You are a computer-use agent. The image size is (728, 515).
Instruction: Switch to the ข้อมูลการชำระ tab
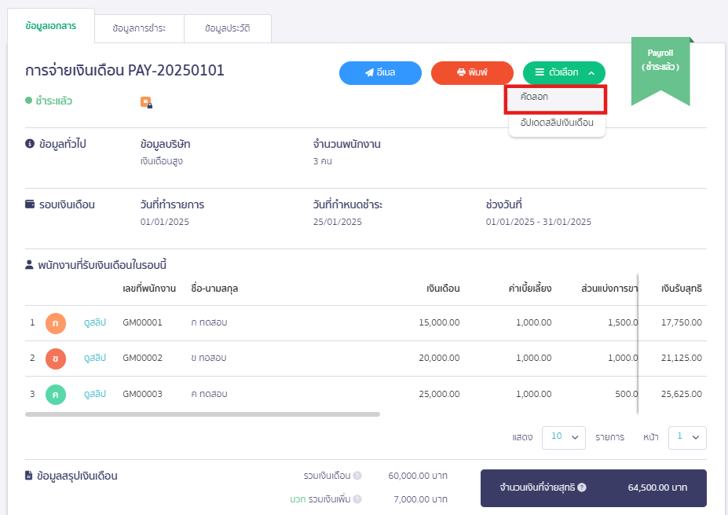(139, 28)
